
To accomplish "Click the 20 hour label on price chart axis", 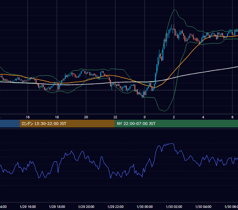I will point(86,117).
